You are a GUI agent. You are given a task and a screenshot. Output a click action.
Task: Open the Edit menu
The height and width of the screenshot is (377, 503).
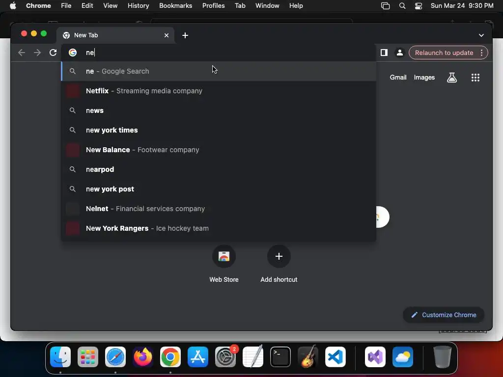click(x=87, y=6)
